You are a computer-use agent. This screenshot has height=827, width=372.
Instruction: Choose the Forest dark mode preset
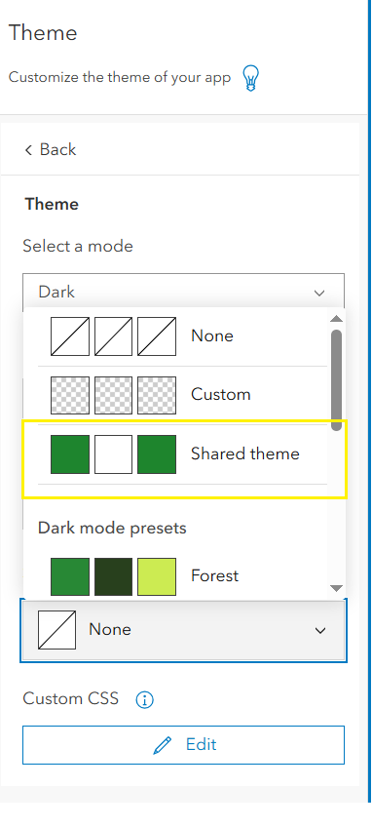pos(182,576)
